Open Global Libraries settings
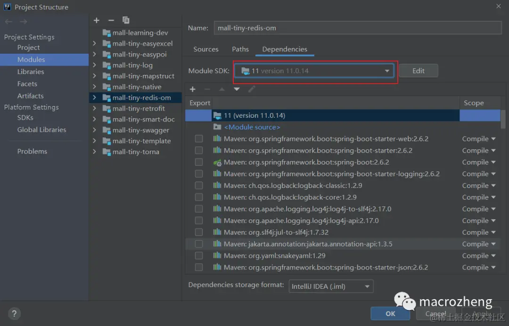The width and height of the screenshot is (509, 326). 41,130
